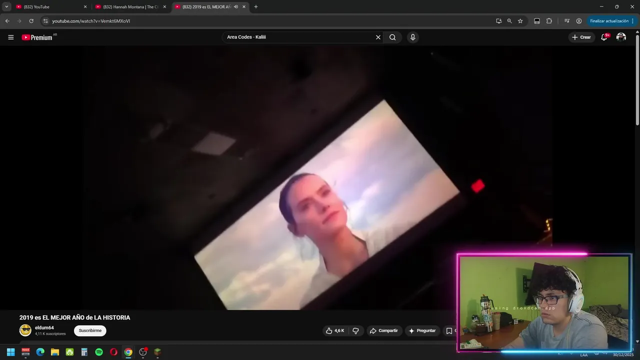Viewport: 640px width, 360px height.
Task: Save video with the bookmark icon
Action: pos(449,330)
